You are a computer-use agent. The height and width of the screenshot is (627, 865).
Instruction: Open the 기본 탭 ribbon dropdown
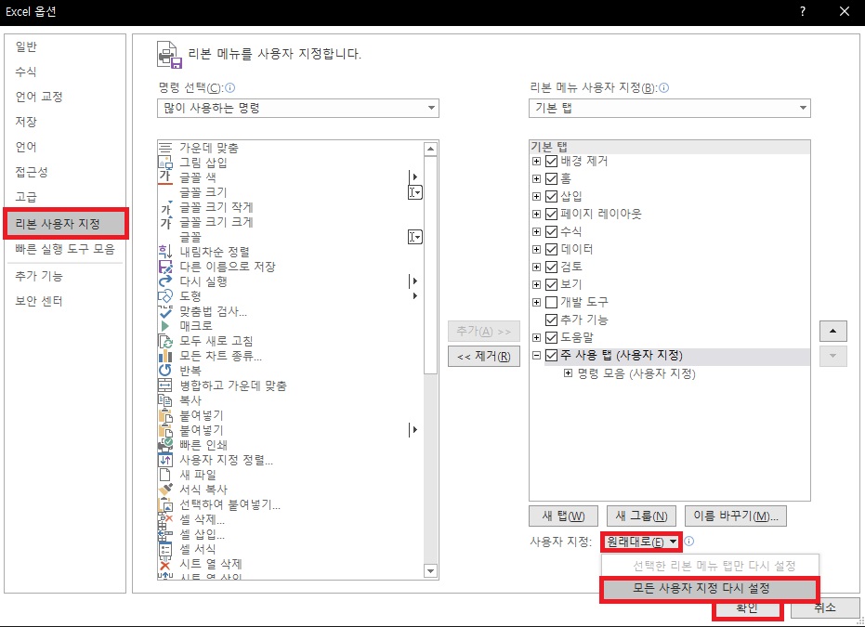pyautogui.click(x=670, y=108)
